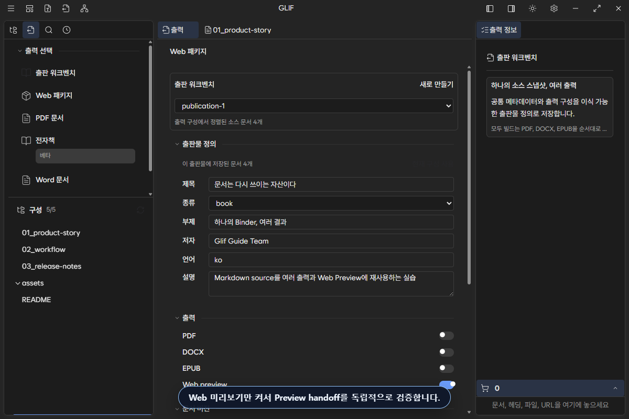
Task: Click the 문서, 헤딩, 파일, URL drop area
Action: 550,405
